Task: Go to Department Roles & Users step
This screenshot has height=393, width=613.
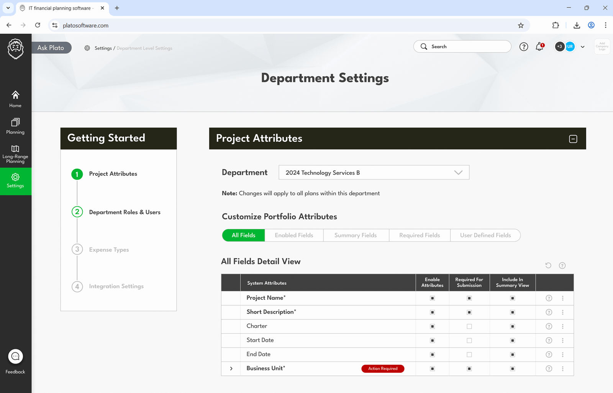Action: [x=116, y=212]
